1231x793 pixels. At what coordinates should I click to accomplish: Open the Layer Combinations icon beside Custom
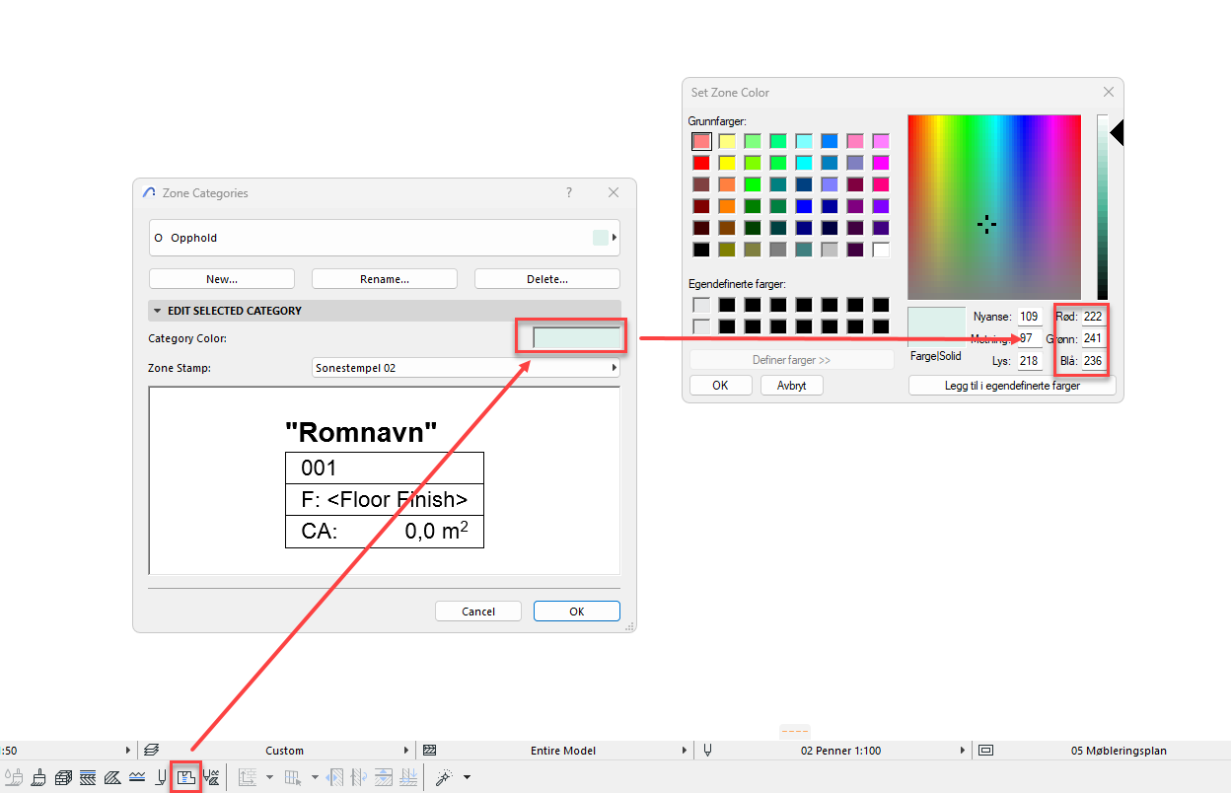152,751
